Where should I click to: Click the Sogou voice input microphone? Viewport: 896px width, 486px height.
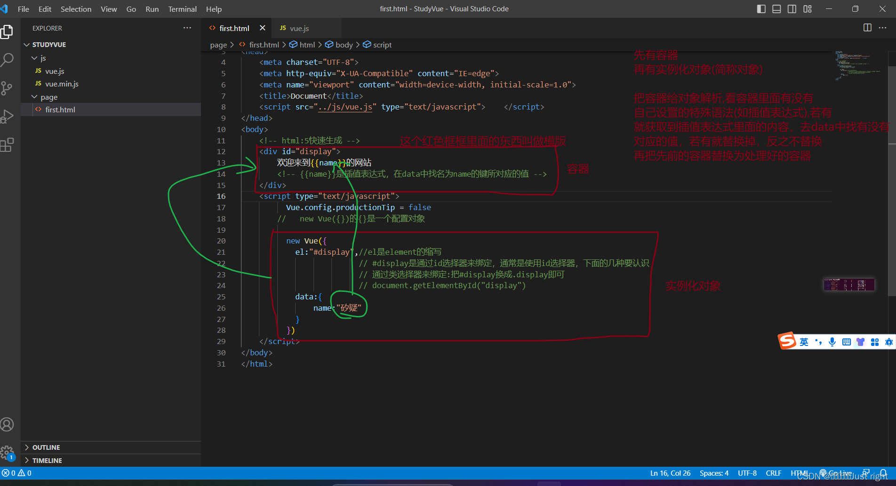(x=832, y=342)
